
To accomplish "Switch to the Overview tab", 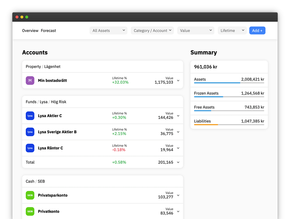I will [x=30, y=31].
